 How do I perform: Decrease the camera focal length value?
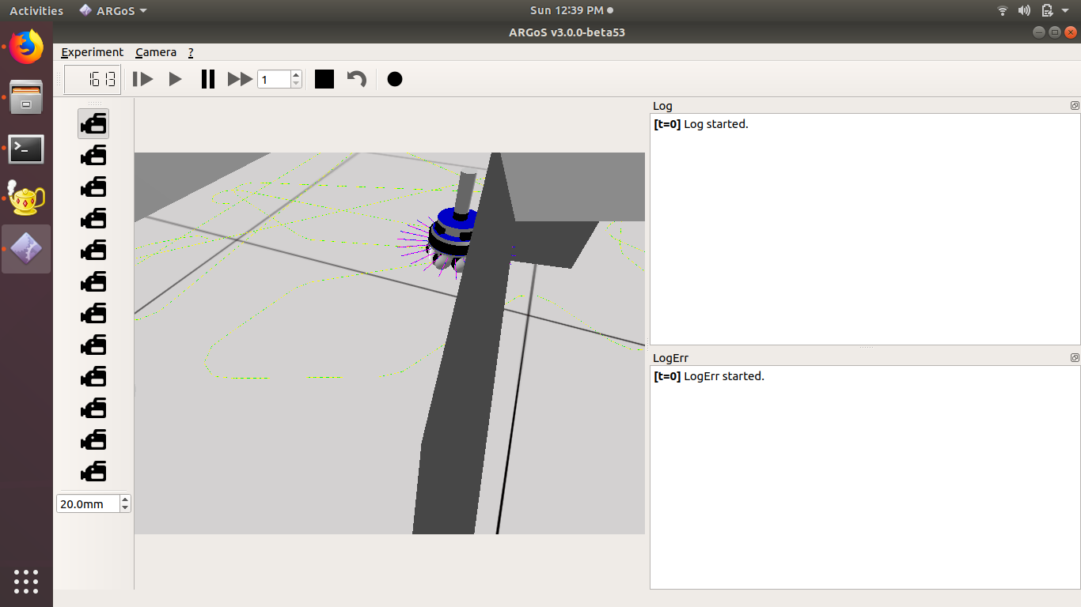(125, 507)
